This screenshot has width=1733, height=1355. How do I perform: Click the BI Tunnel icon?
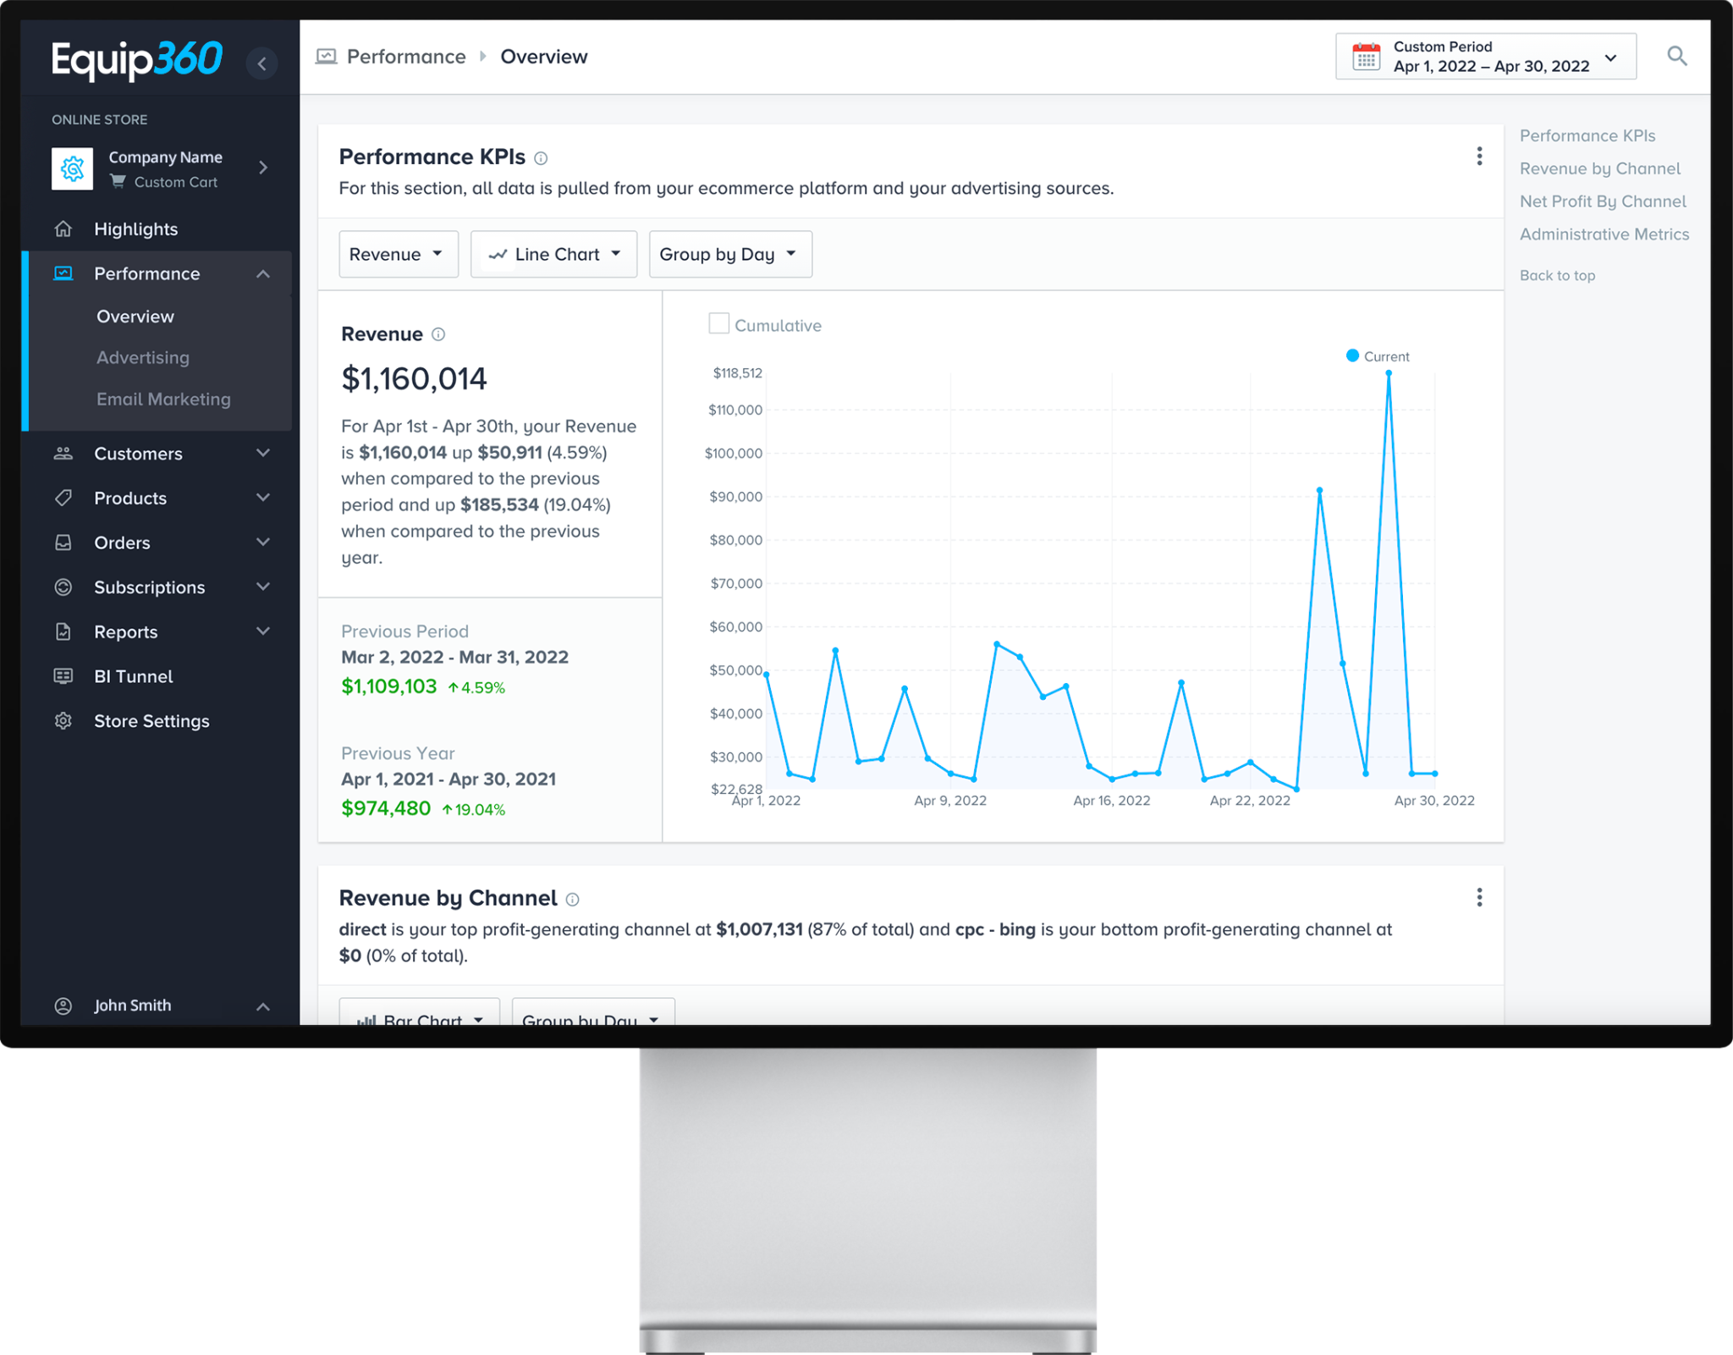click(63, 676)
